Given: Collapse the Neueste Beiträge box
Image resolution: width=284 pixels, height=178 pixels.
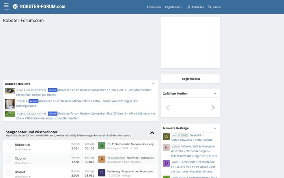Looking at the screenshot, I should (215, 128).
